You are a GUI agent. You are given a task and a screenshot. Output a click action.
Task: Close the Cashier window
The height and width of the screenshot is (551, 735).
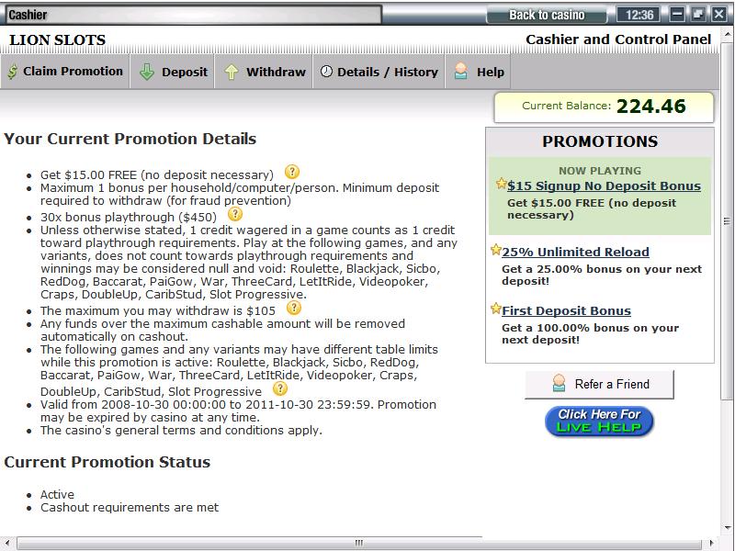[x=719, y=15]
